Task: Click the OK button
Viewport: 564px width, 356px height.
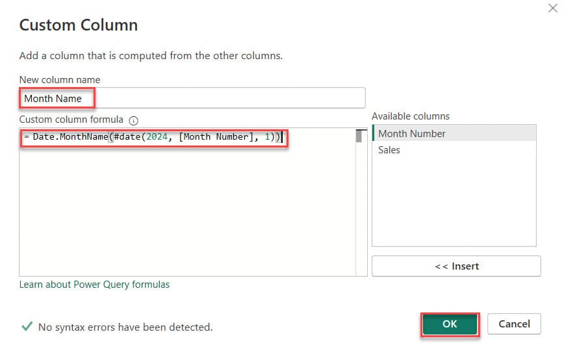Action: pyautogui.click(x=450, y=324)
